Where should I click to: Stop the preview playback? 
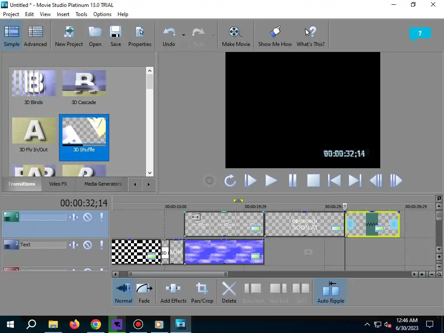[313, 181]
